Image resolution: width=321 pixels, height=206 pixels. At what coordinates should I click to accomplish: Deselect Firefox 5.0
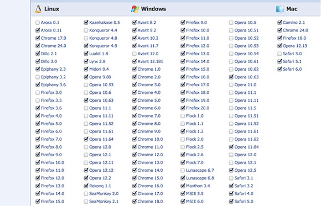coord(38,124)
